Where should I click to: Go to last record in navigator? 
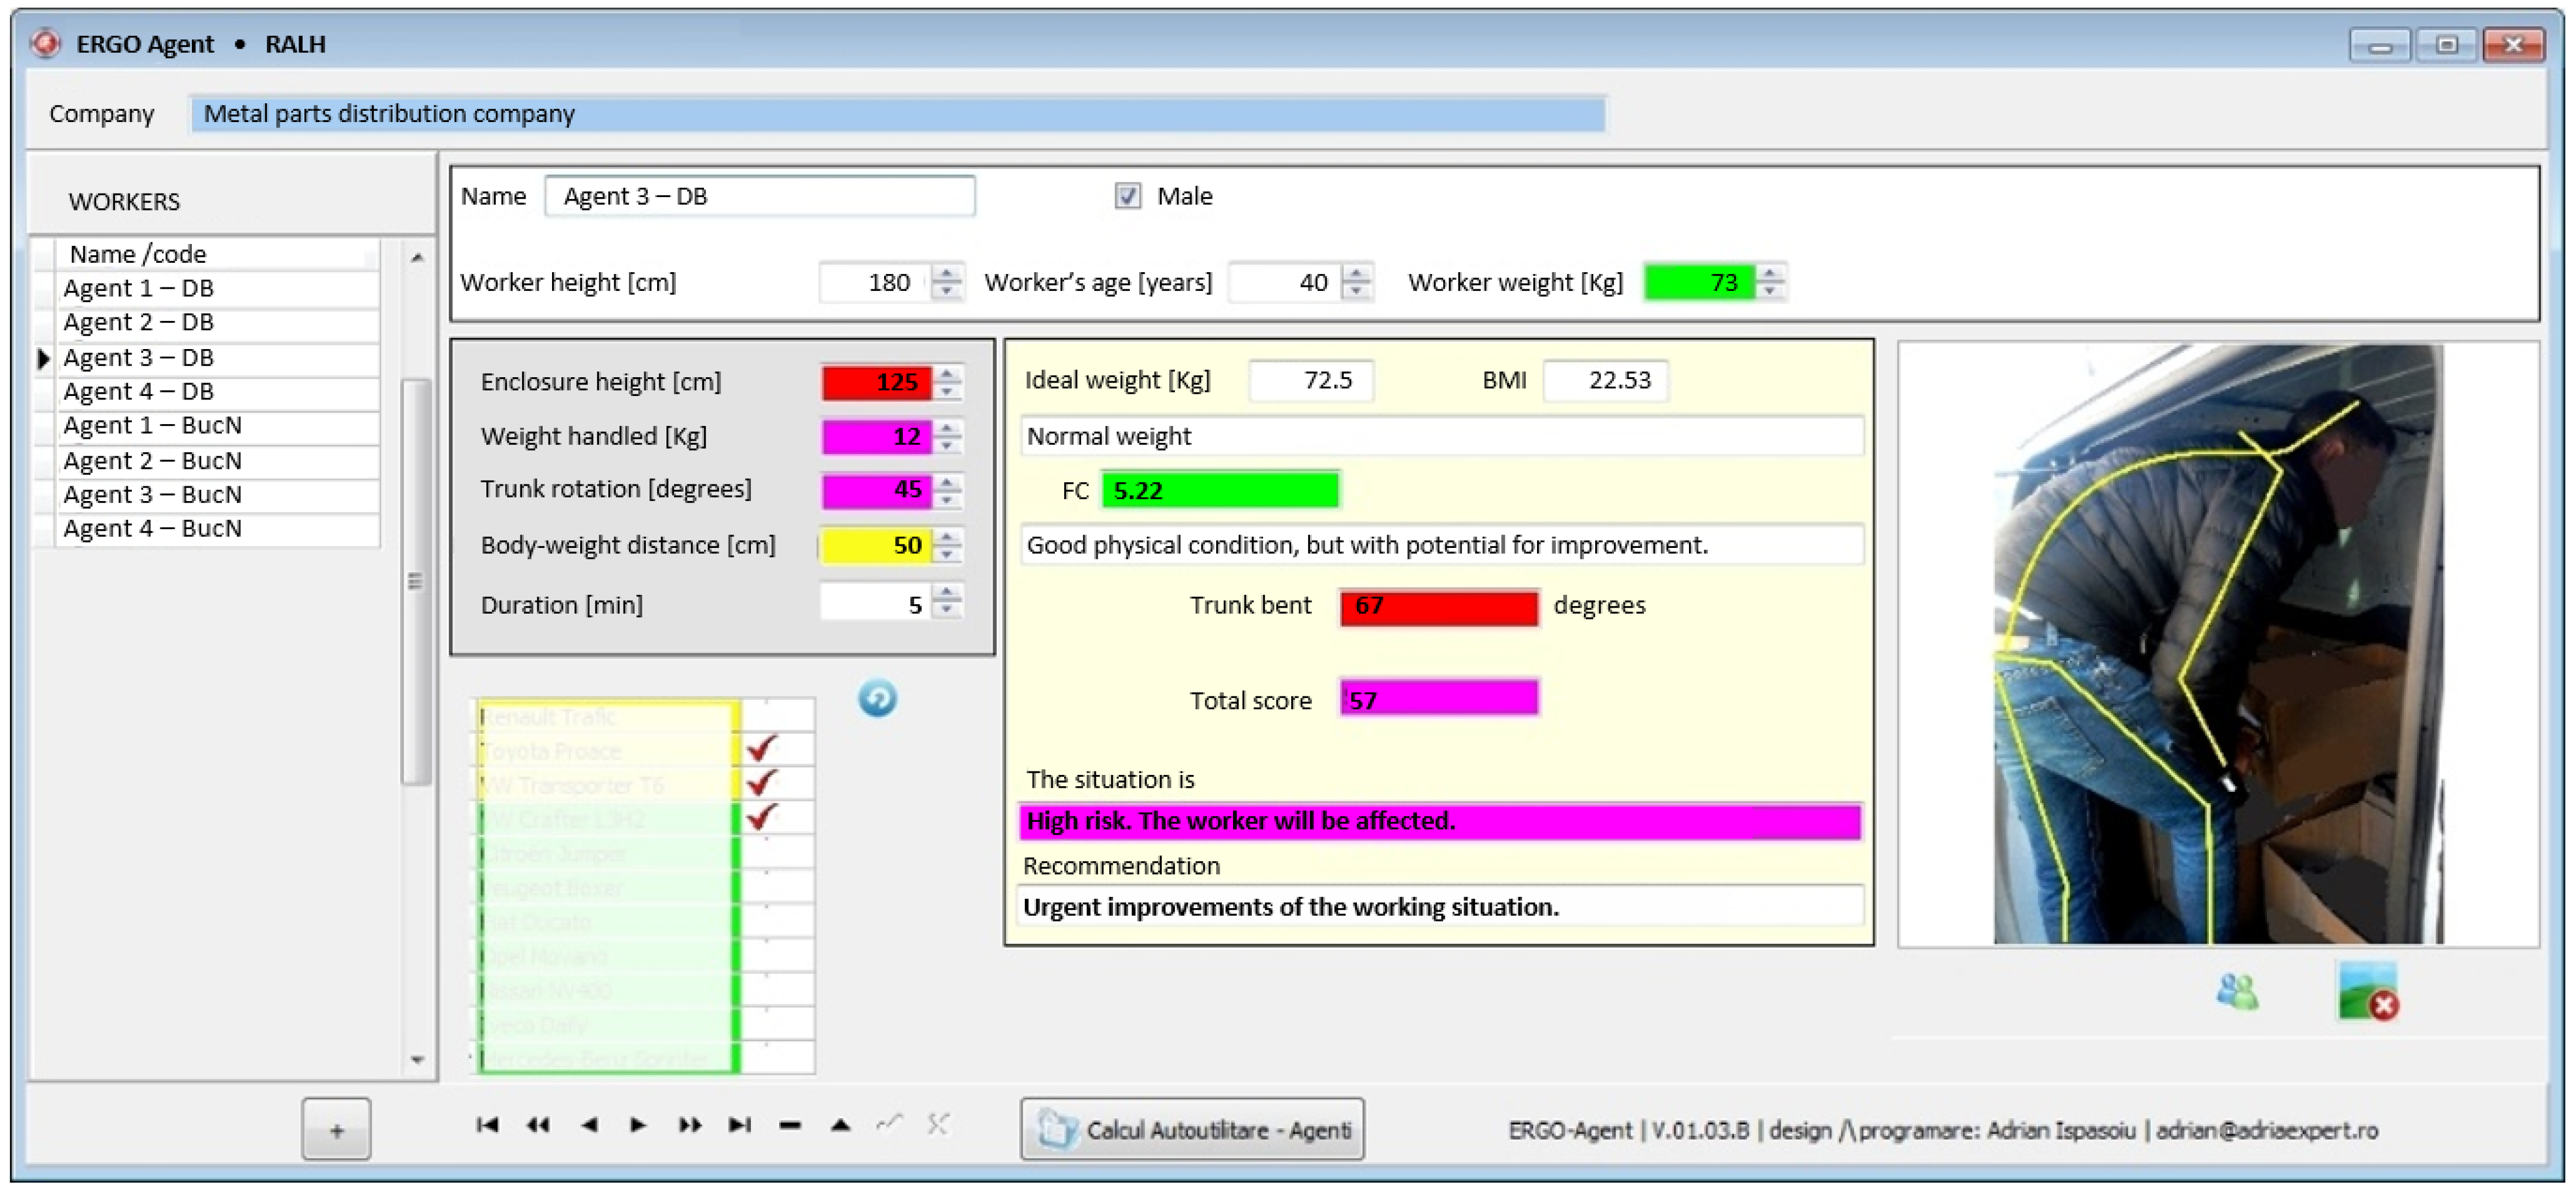pyautogui.click(x=739, y=1125)
